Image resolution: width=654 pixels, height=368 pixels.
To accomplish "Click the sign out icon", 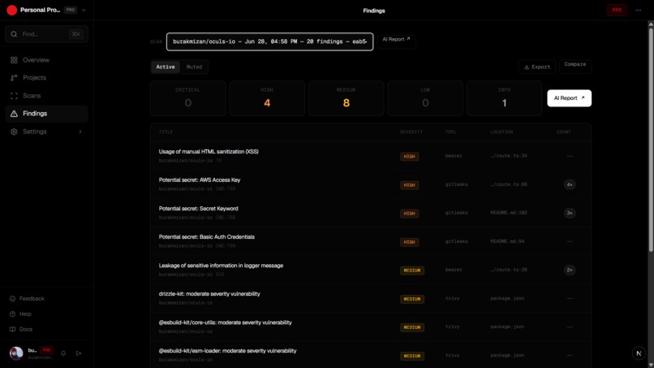I will pos(79,353).
